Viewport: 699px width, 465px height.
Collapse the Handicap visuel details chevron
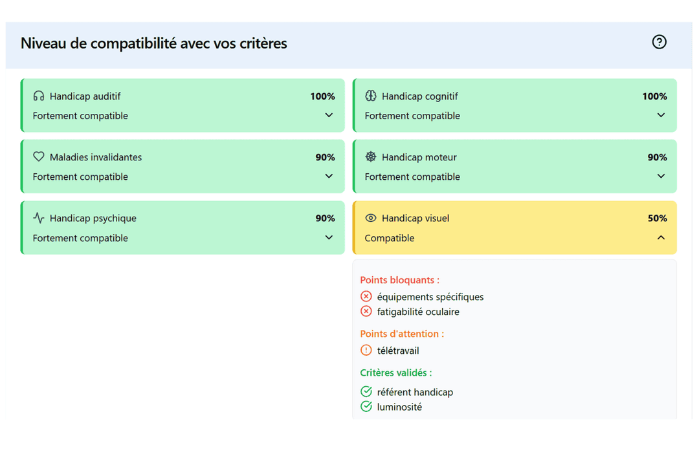661,237
